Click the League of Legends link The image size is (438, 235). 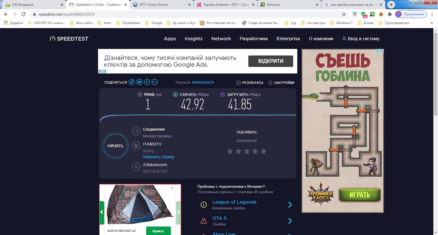[235, 202]
